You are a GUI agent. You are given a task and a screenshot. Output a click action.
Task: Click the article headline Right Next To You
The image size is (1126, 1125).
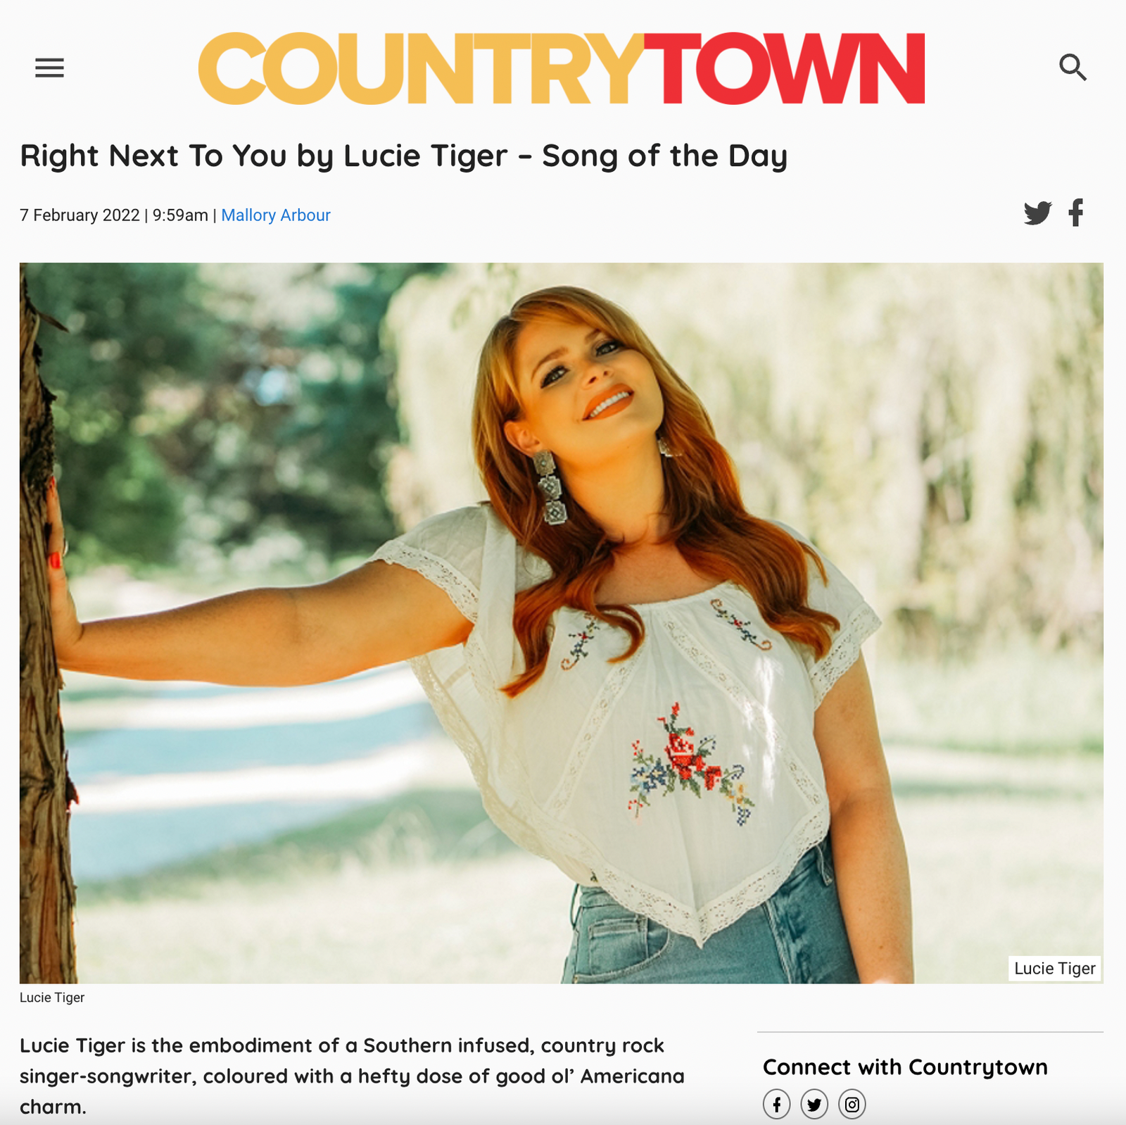pyautogui.click(x=403, y=156)
